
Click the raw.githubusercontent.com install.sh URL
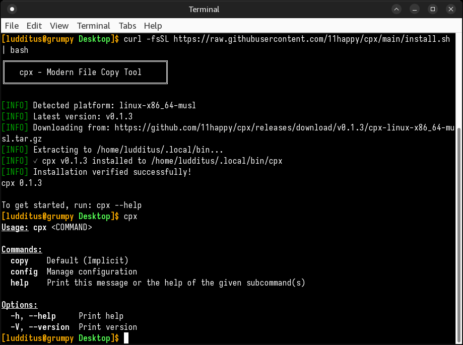(311, 39)
